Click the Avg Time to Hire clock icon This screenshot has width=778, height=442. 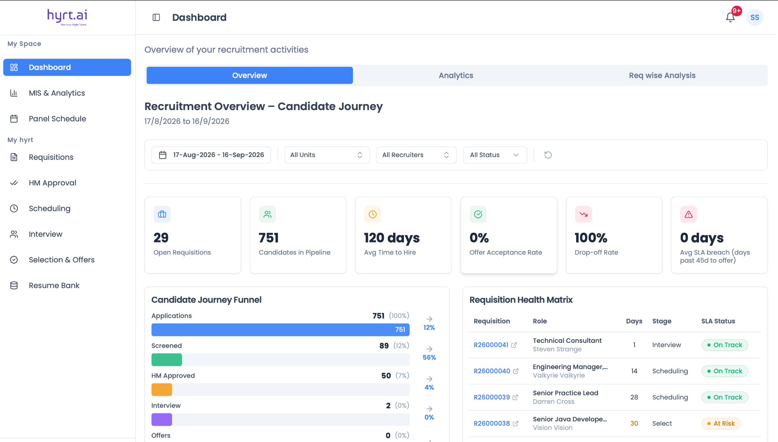tap(372, 215)
